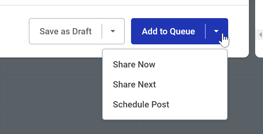The image size is (263, 134).
Task: Choose Share Next in the dropdown menu
Action: (x=134, y=84)
